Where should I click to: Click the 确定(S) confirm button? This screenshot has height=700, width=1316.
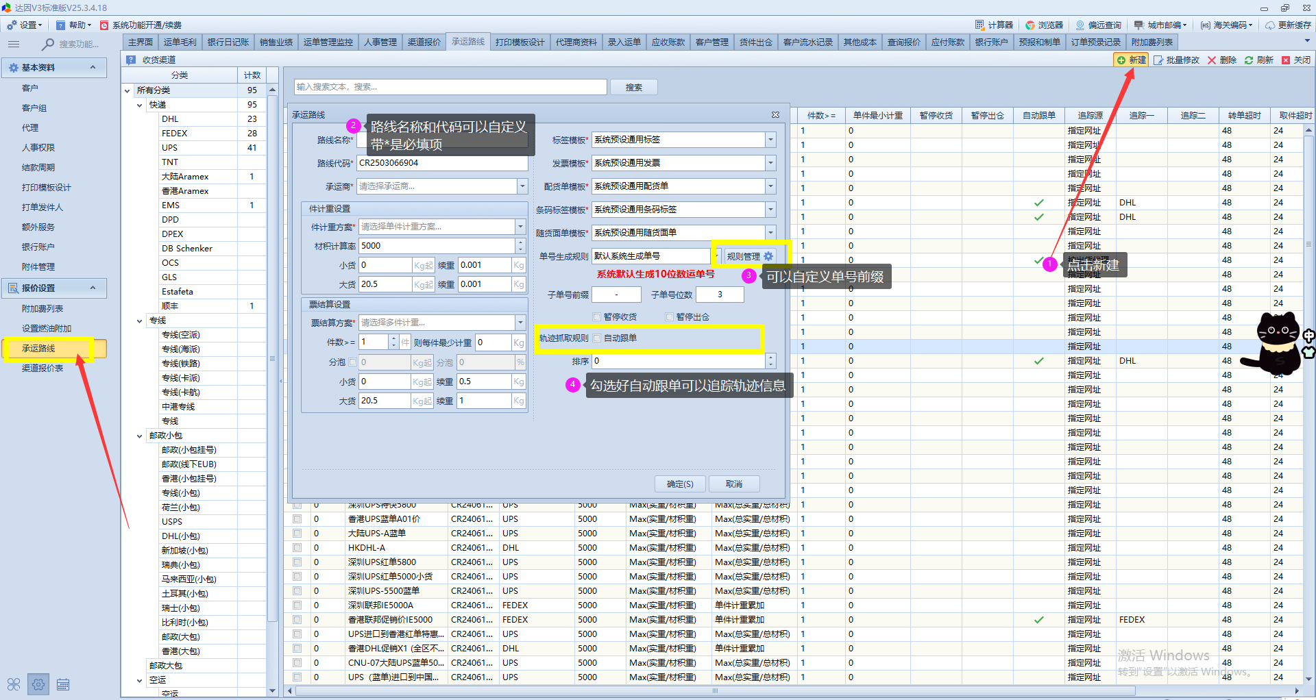point(680,484)
